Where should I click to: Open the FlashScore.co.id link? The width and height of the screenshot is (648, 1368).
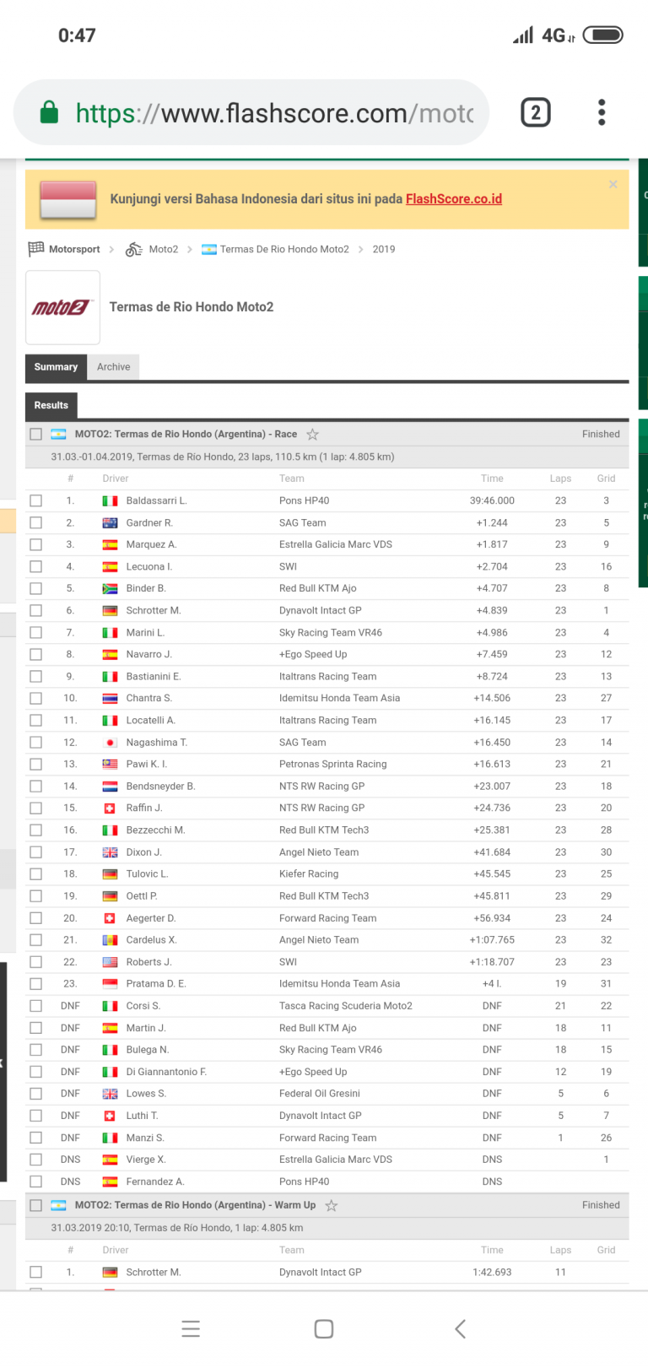[x=453, y=199]
